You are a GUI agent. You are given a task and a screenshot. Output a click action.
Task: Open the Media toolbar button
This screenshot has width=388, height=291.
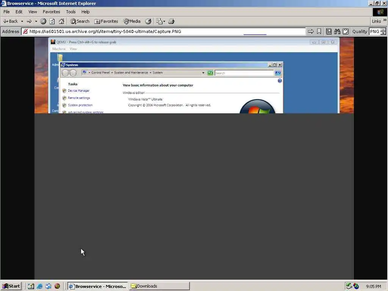tap(132, 21)
